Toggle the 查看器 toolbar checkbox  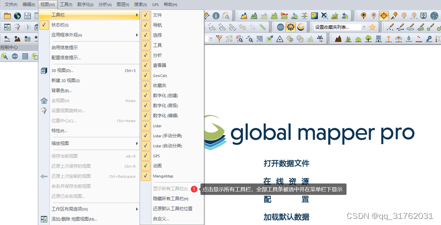tap(145, 66)
